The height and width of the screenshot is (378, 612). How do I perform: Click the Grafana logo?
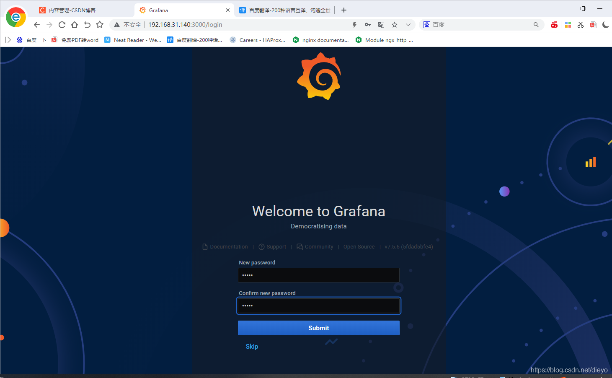[x=319, y=76]
